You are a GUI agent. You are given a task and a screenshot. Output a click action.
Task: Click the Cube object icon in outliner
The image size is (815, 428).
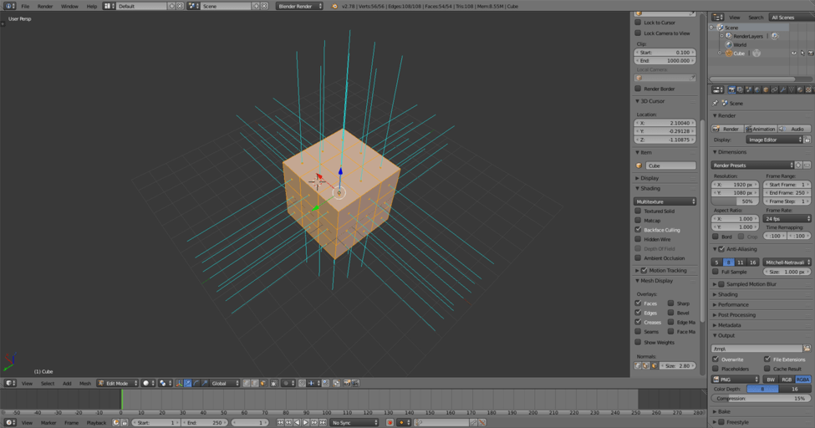tap(728, 53)
